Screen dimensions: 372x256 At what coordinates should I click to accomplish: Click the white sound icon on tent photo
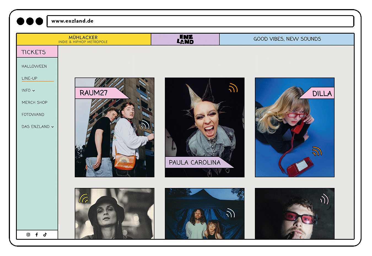[x=230, y=213]
